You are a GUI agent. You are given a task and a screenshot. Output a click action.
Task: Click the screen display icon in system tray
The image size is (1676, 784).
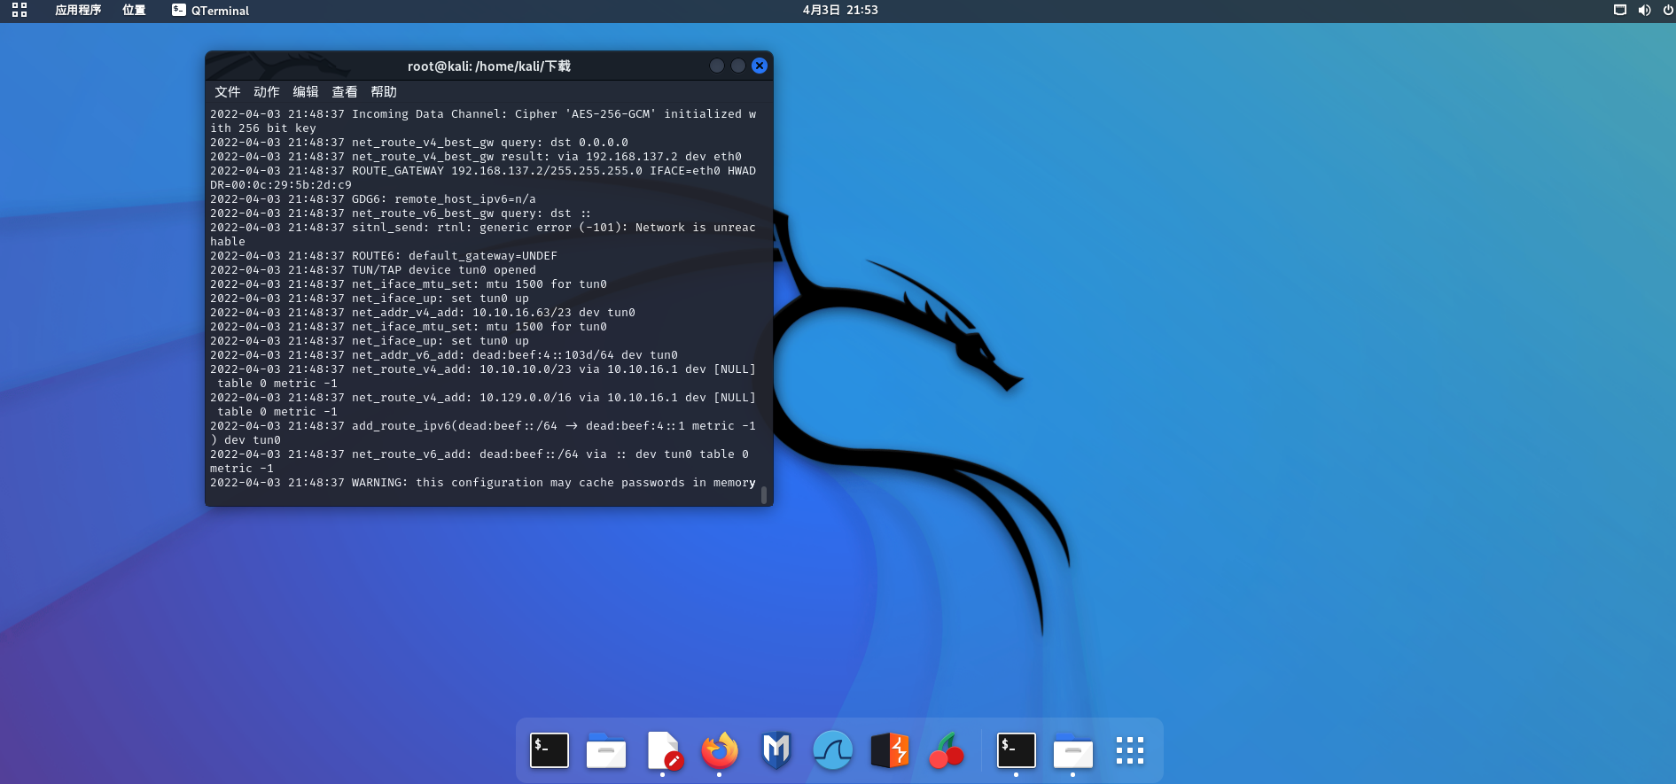(1620, 11)
